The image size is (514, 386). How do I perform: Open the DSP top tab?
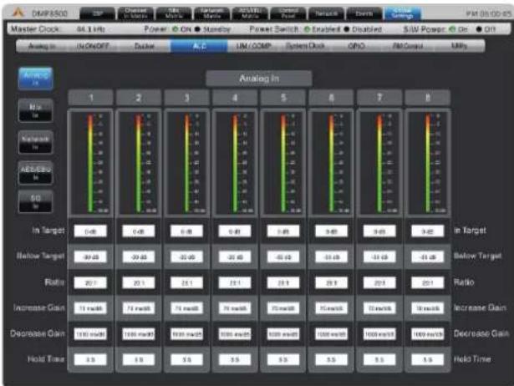click(x=97, y=13)
